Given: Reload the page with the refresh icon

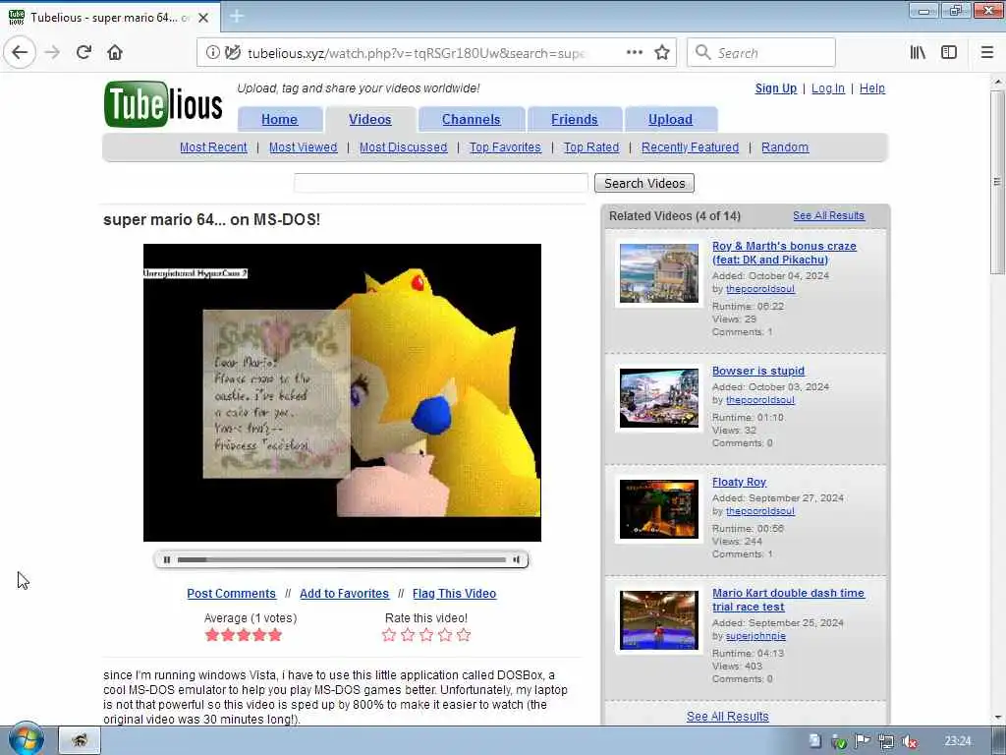Looking at the screenshot, I should tap(84, 53).
